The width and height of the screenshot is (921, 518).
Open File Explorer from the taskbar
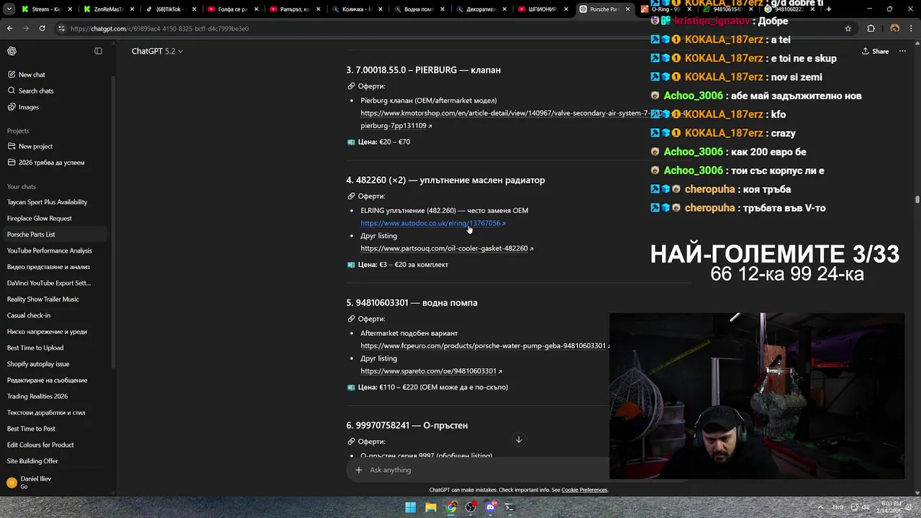tap(430, 507)
